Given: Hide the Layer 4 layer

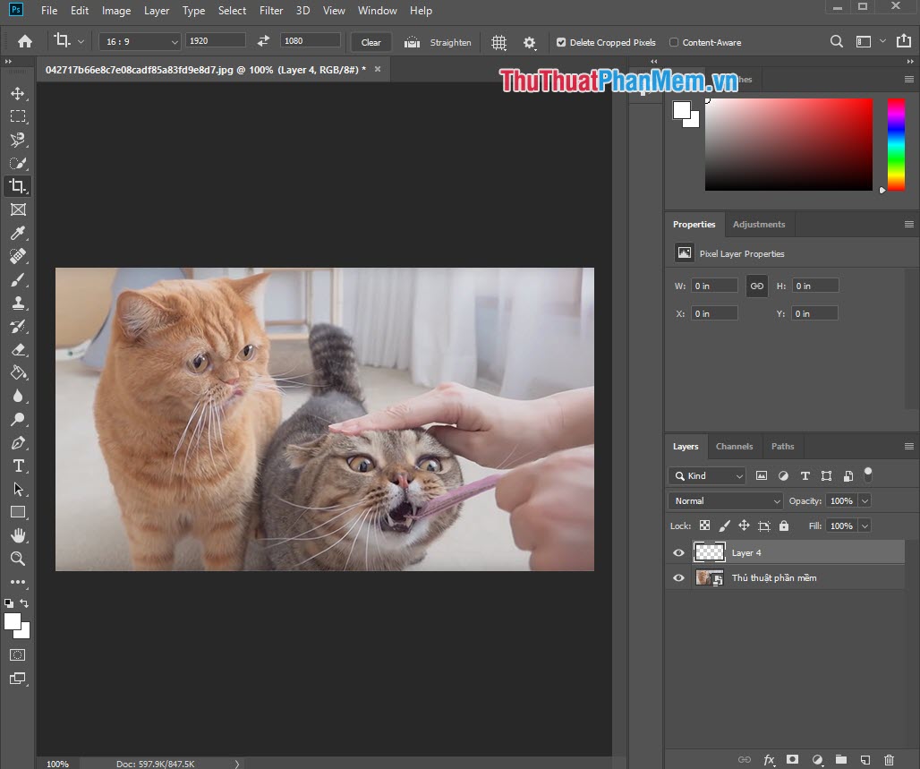Looking at the screenshot, I should (x=678, y=552).
